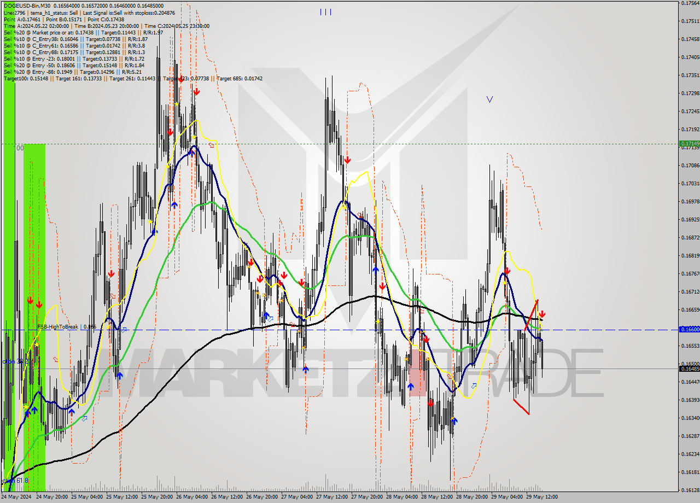Image resolution: width=700 pixels, height=503 pixels.
Task: Click the 0.16978 price axis label
Action: click(x=690, y=201)
